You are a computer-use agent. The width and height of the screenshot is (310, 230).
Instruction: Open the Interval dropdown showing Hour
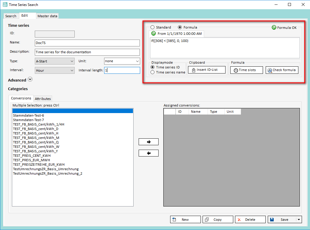(55, 71)
